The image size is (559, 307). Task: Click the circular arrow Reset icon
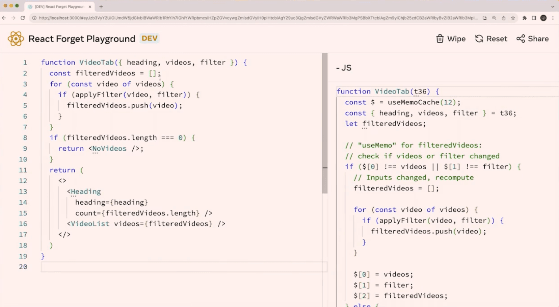click(479, 39)
